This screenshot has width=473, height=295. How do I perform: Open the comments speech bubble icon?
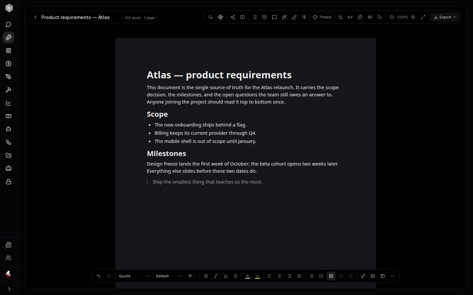[x=274, y=17]
